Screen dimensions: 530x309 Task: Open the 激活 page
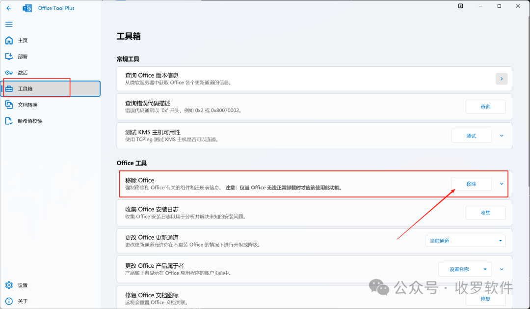click(51, 72)
